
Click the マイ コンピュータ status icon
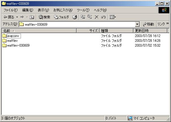point(130,118)
